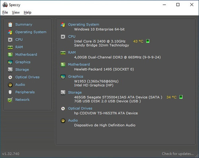Click the Optical Drives heading link in summary

click(x=80, y=108)
